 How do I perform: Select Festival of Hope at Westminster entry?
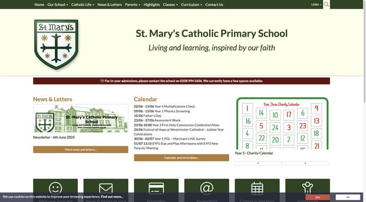[x=179, y=132]
